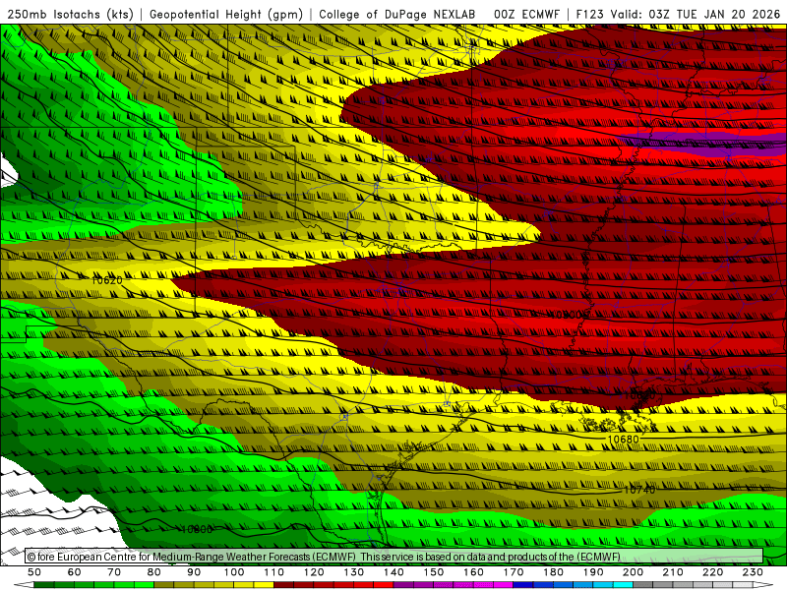Click the 190 knots color bar label
The image size is (787, 590).
[x=593, y=572]
